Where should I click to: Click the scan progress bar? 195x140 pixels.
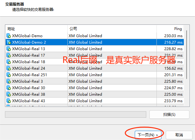point(75,114)
